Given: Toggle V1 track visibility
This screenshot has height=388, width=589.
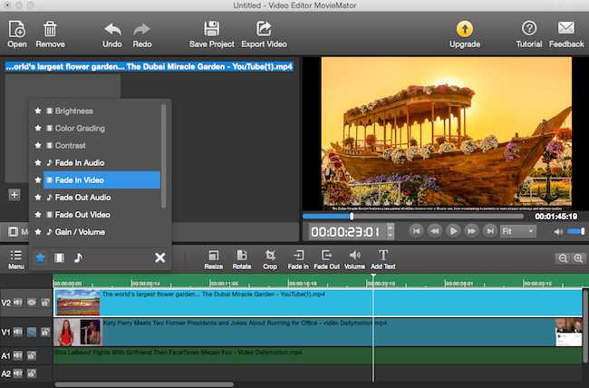Looking at the screenshot, I should click(x=32, y=332).
